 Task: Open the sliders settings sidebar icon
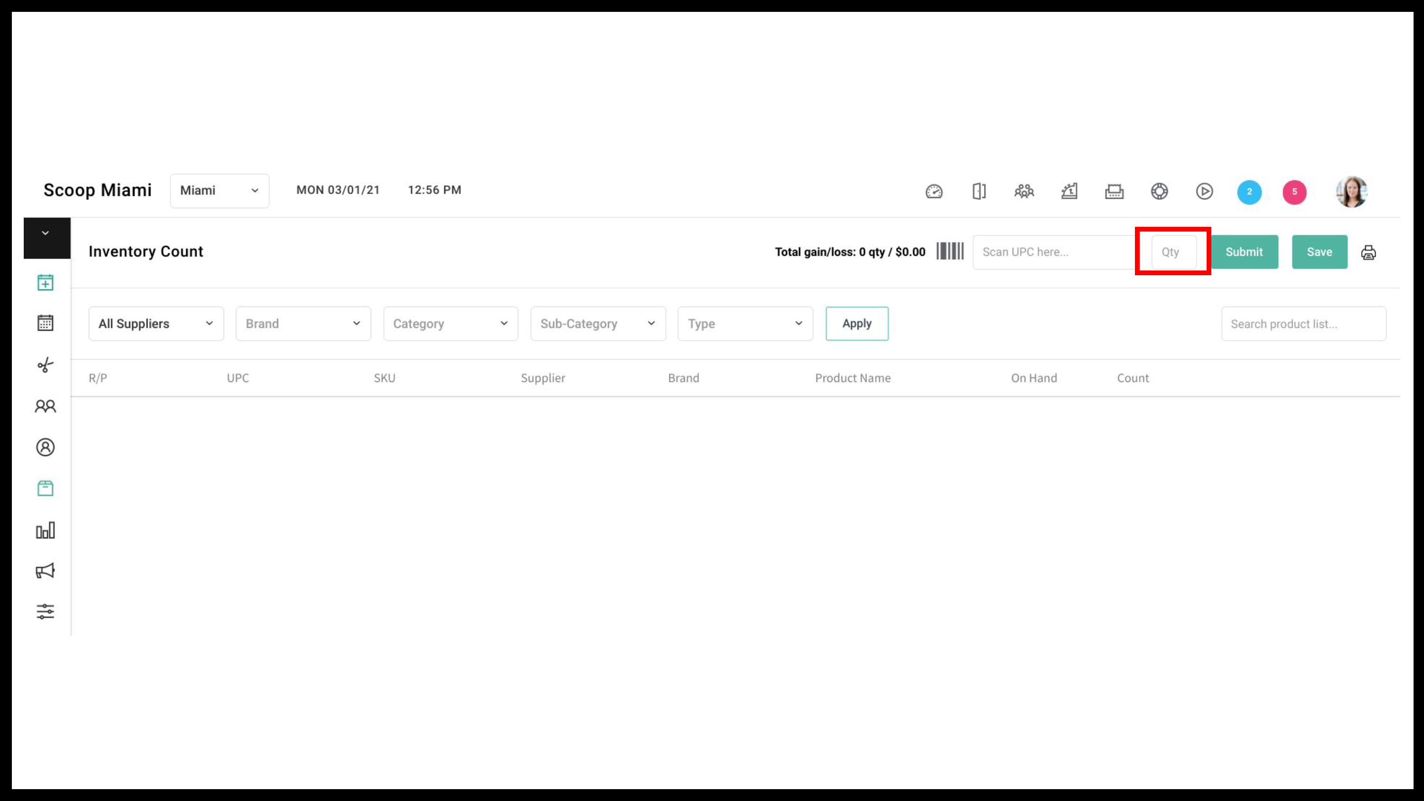pyautogui.click(x=45, y=611)
